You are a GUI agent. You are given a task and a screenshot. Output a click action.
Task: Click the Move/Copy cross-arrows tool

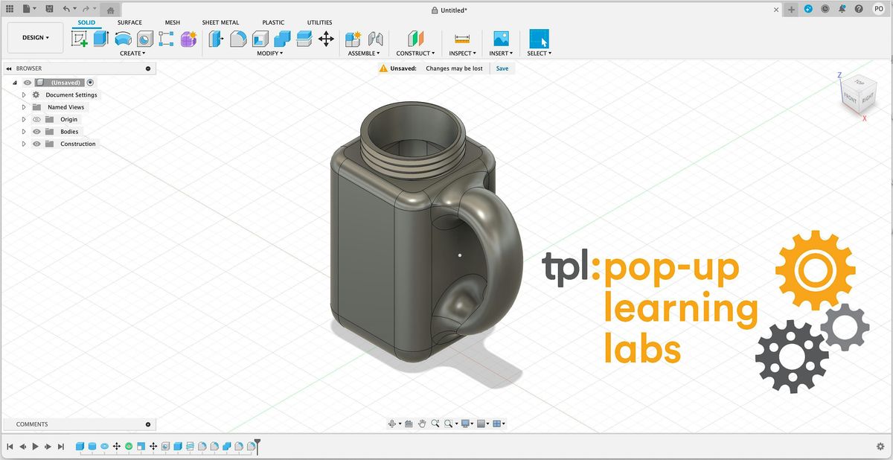(326, 39)
